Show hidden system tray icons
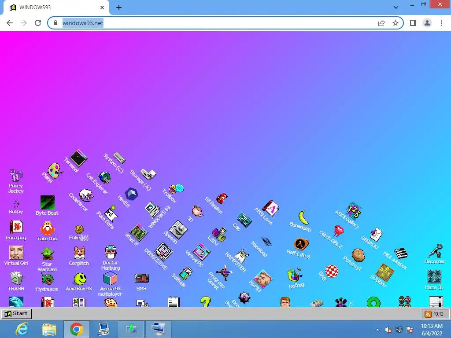Screen dimensions: 451x338 [377, 330]
